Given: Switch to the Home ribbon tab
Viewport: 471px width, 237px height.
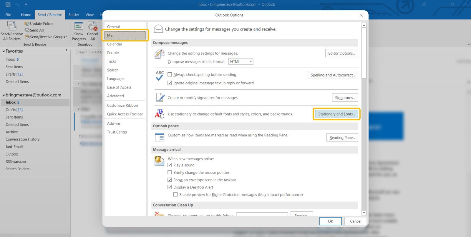Looking at the screenshot, I should point(26,15).
